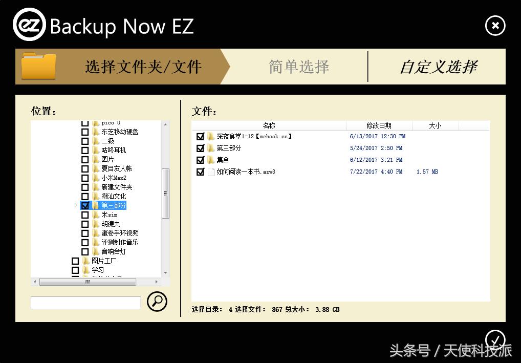Screen dimensions: 521x363
Task: Click 深夜食堂1-12【mebook.cc】 folder name
Action: point(254,136)
